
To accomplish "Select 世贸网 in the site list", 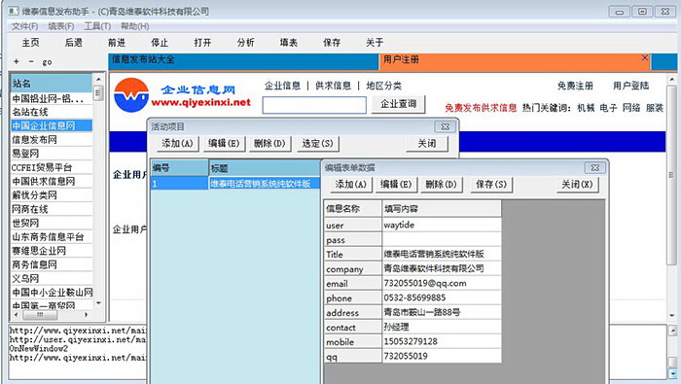I will tap(52, 223).
